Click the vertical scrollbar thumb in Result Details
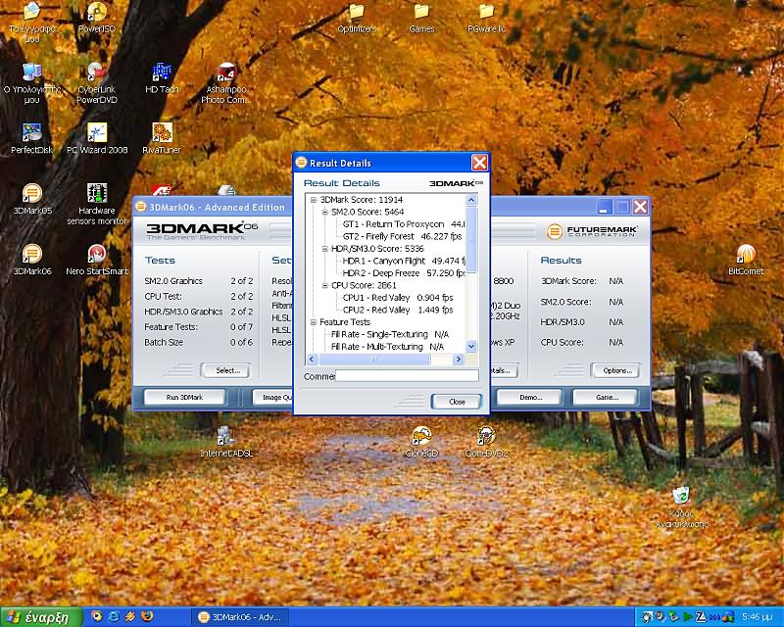This screenshot has height=627, width=784. (x=471, y=239)
